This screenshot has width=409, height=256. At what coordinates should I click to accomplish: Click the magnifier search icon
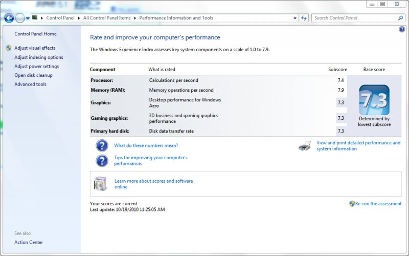tap(401, 18)
